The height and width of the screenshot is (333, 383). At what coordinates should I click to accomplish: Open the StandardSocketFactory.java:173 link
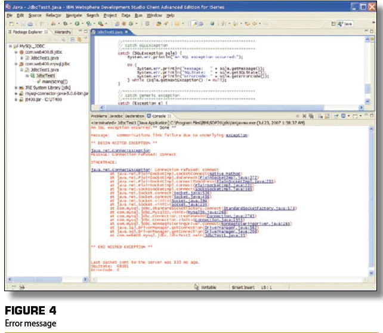[x=260, y=208]
